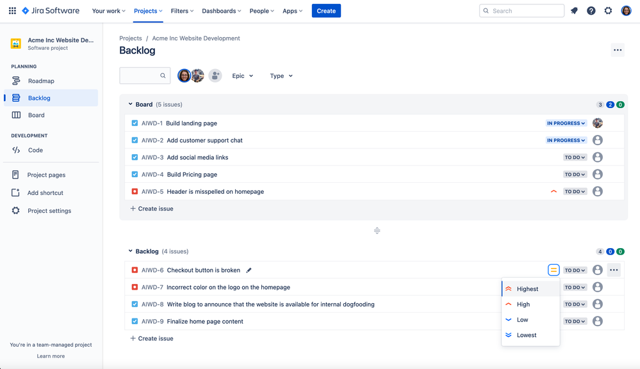Go to Roadmap in sidebar

click(51, 81)
